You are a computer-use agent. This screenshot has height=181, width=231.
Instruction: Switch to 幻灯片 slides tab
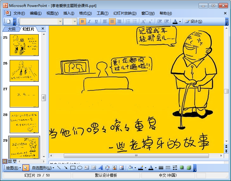coord(28,29)
